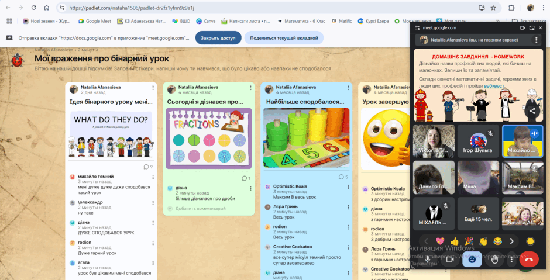Select Ігор Шульга participant tile
The image size is (550, 280).
pyautogui.click(x=478, y=141)
